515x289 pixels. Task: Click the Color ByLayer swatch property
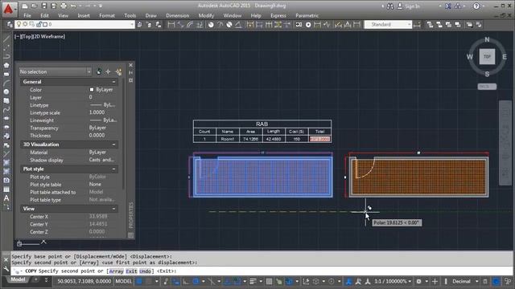(x=92, y=89)
